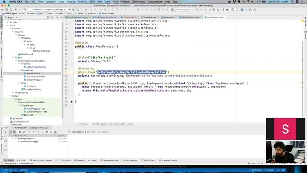This screenshot has width=307, height=173.
Task: Click the Rollback undo arrow icon in toolbar
Action: (218, 10)
